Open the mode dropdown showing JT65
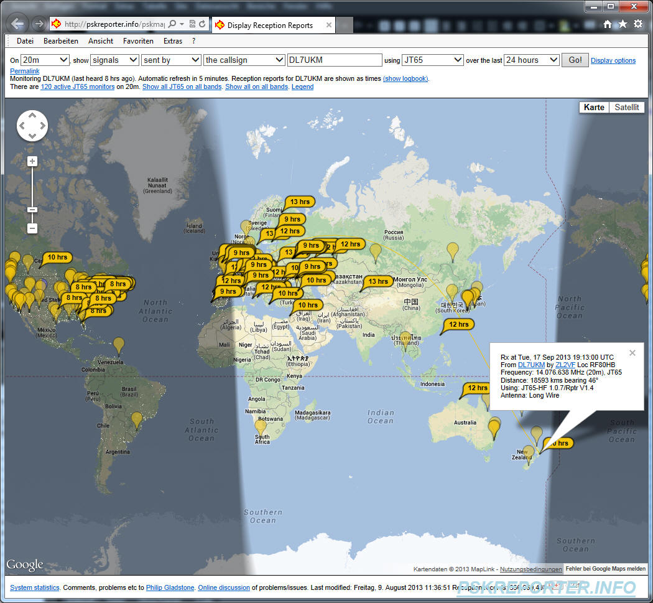653x603 pixels. (432, 60)
